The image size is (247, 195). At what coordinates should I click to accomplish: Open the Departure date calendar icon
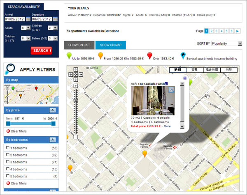click(x=55, y=19)
